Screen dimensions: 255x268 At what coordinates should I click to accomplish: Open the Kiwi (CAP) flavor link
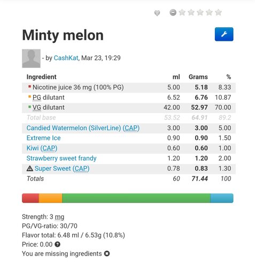pos(42,148)
